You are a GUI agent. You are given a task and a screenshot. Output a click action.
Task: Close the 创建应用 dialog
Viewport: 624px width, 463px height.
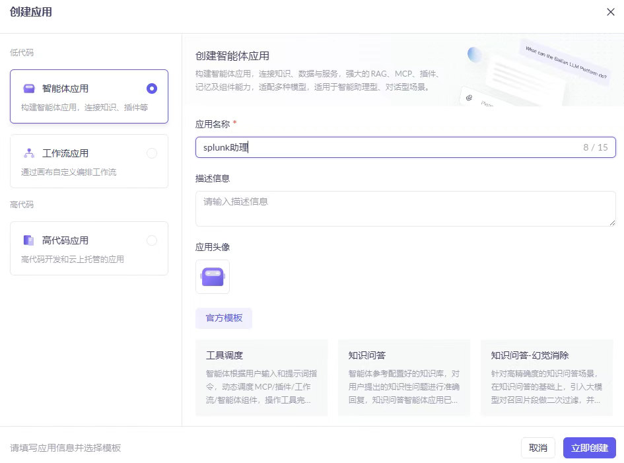(611, 12)
